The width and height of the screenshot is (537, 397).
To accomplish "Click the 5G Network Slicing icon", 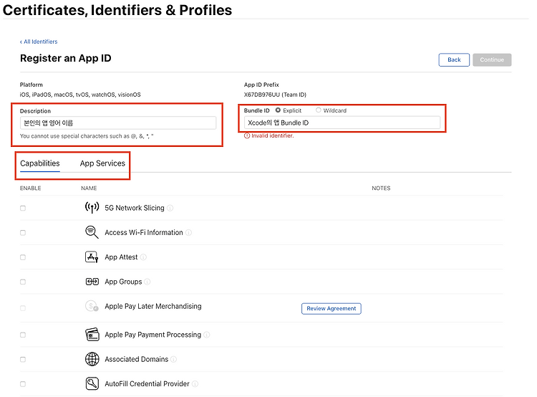I will tap(92, 208).
